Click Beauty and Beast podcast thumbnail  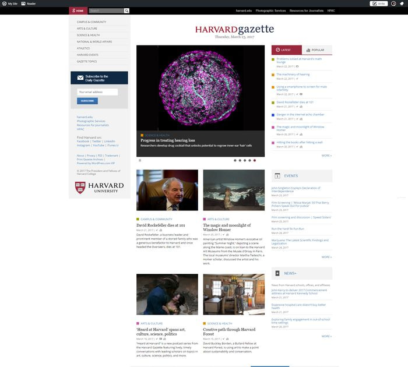tap(167, 294)
